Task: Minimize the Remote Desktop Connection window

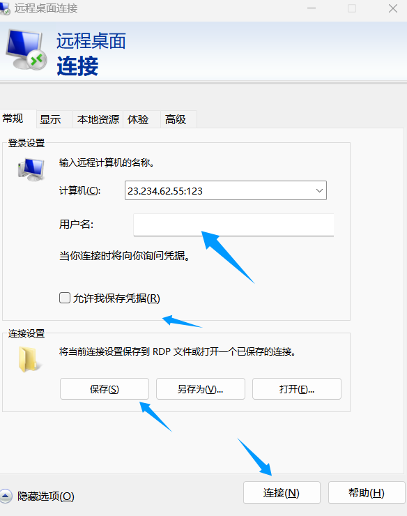Action: (x=312, y=8)
